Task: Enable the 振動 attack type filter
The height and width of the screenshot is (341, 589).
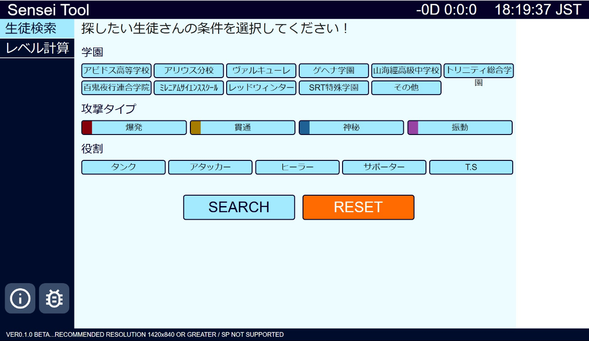Action: point(460,127)
